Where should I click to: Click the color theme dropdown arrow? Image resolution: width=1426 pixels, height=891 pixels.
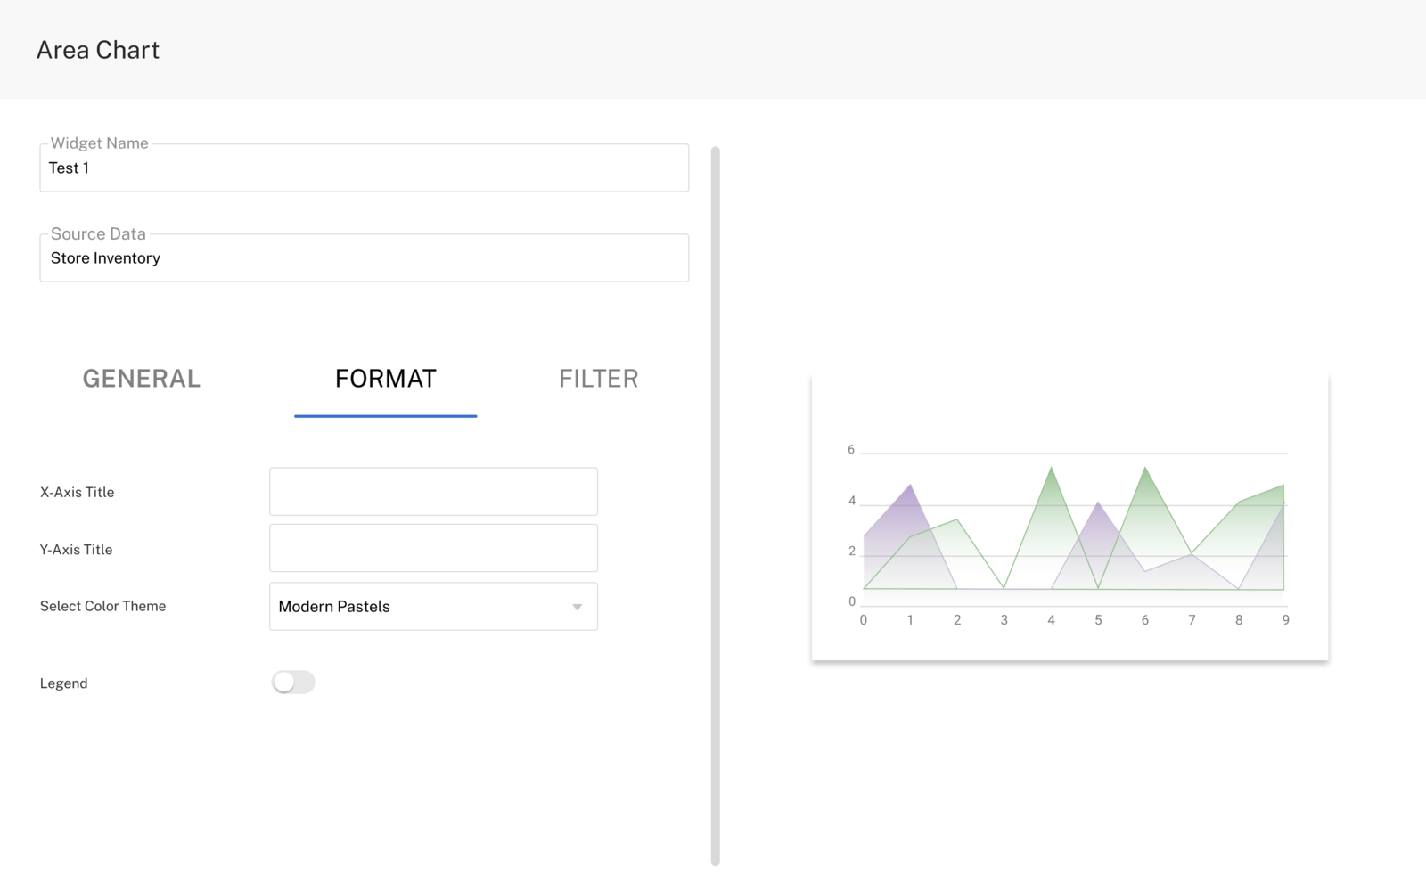(x=578, y=607)
